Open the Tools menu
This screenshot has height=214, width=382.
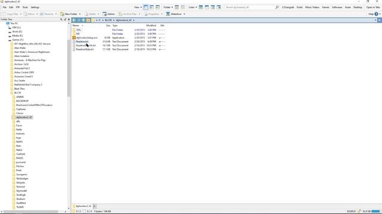click(x=25, y=7)
